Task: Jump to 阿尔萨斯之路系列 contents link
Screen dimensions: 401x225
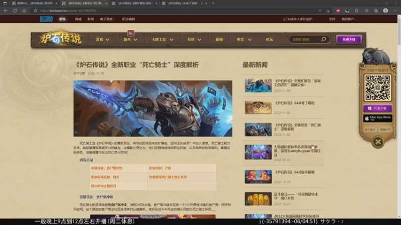Action: coord(104,186)
